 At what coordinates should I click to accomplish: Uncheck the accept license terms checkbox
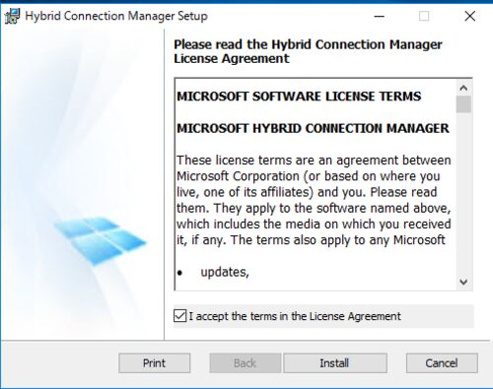click(179, 316)
